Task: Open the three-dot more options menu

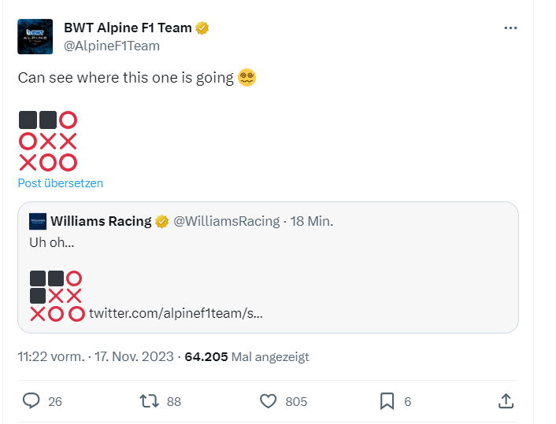Action: (x=510, y=28)
